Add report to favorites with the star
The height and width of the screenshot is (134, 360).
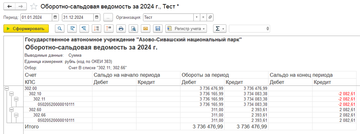[x=34, y=7]
